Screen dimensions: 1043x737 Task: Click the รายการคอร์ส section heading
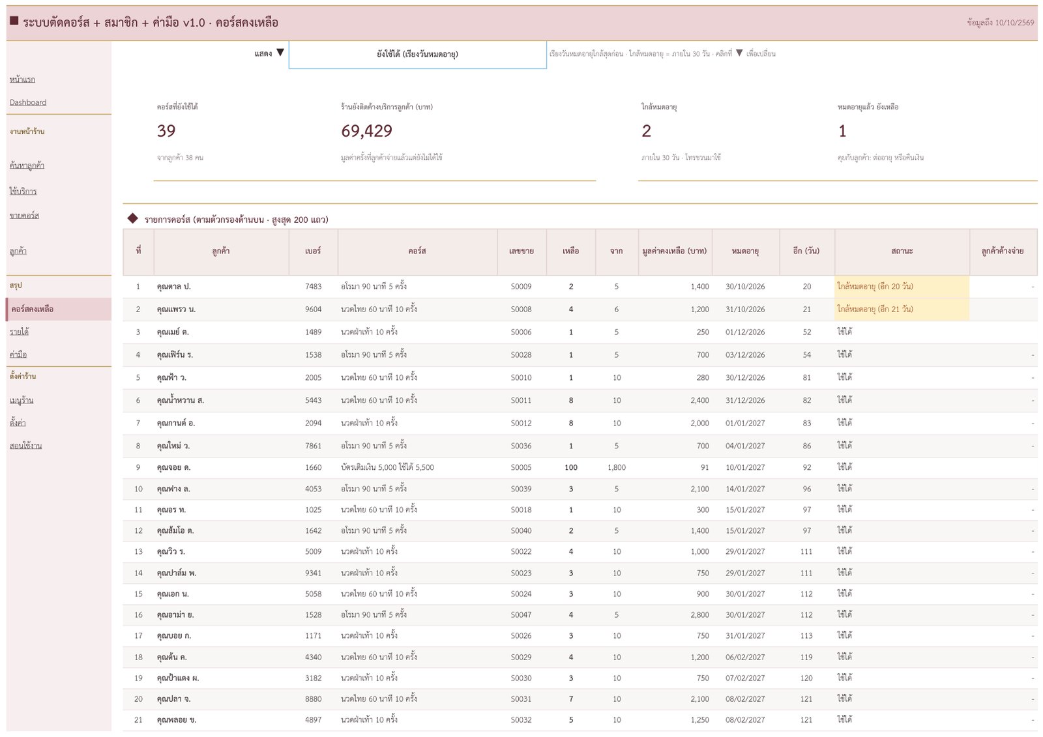point(236,220)
